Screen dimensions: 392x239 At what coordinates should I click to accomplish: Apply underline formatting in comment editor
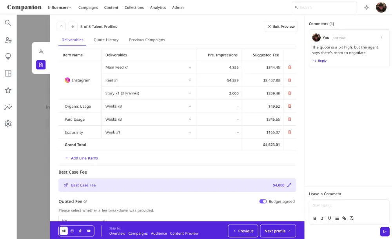click(330, 218)
